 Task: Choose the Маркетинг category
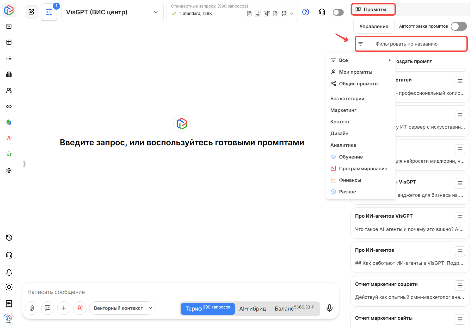[x=343, y=110]
